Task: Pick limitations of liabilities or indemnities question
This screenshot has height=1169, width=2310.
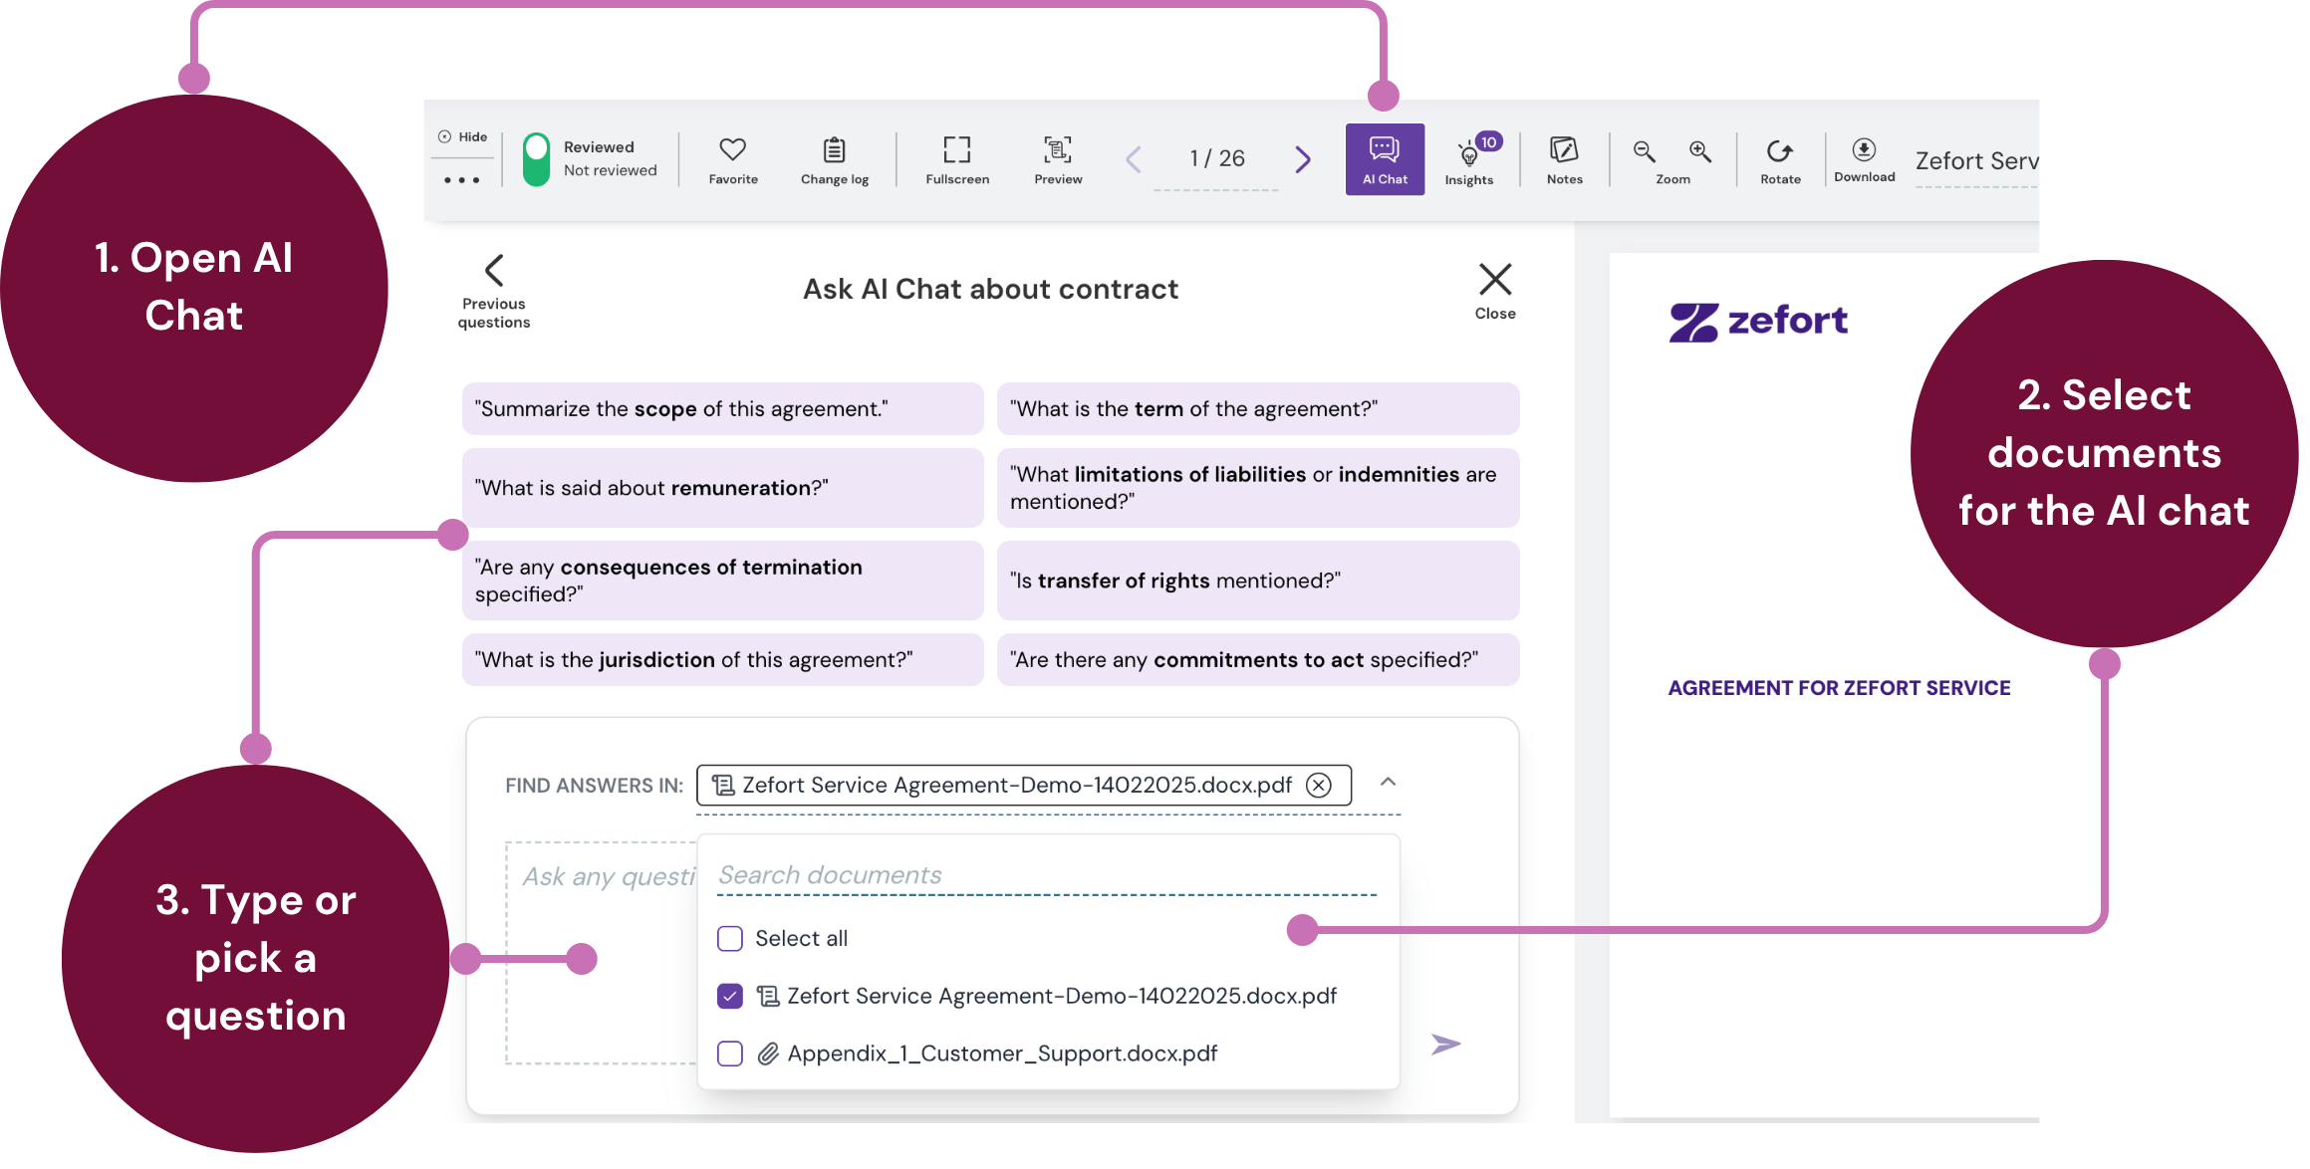Action: point(1258,488)
